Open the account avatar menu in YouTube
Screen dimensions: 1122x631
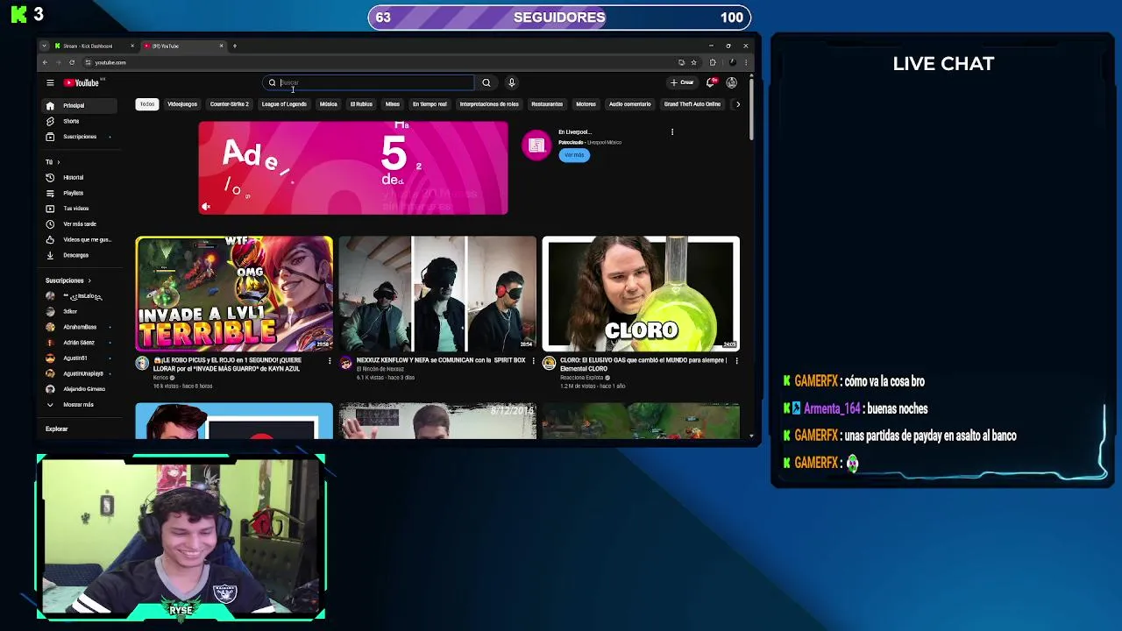coord(732,82)
